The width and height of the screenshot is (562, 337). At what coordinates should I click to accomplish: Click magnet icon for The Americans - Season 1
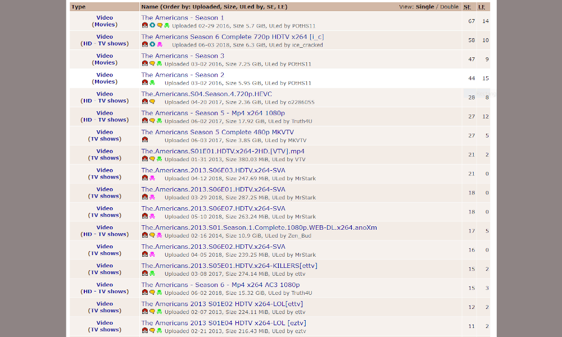pos(145,25)
